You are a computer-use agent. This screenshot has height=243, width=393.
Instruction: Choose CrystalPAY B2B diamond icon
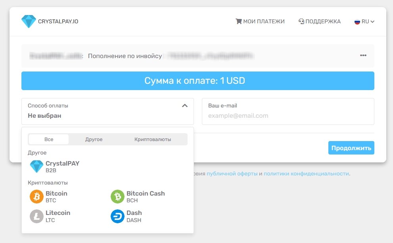(36, 167)
